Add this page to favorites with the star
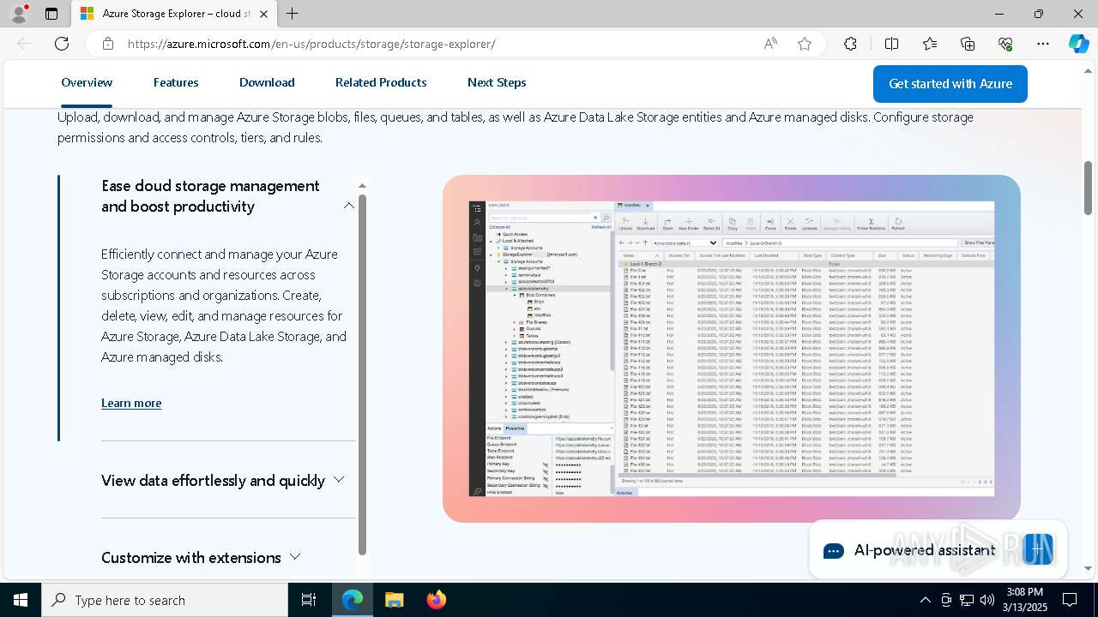 [x=805, y=44]
